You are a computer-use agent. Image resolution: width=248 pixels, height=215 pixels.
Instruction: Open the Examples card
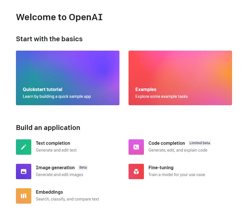tap(180, 78)
